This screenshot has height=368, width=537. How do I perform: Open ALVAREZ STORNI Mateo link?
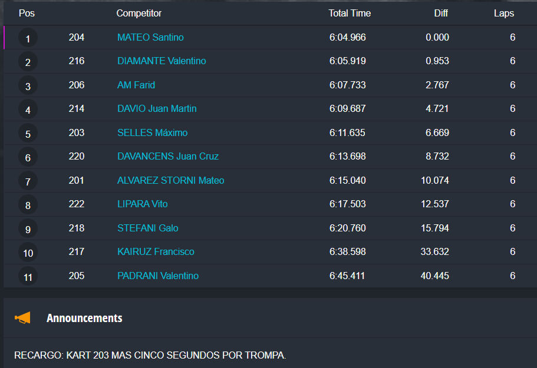click(170, 181)
